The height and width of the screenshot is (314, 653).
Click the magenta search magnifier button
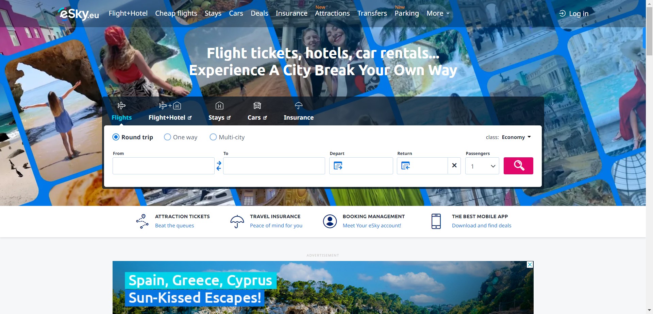[x=518, y=166]
